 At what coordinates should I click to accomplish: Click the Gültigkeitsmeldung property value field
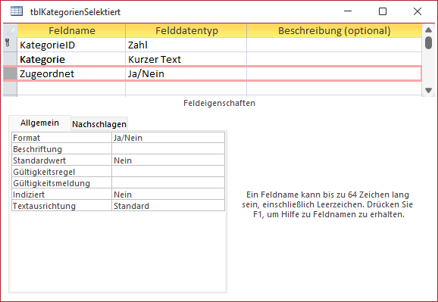pyautogui.click(x=168, y=183)
